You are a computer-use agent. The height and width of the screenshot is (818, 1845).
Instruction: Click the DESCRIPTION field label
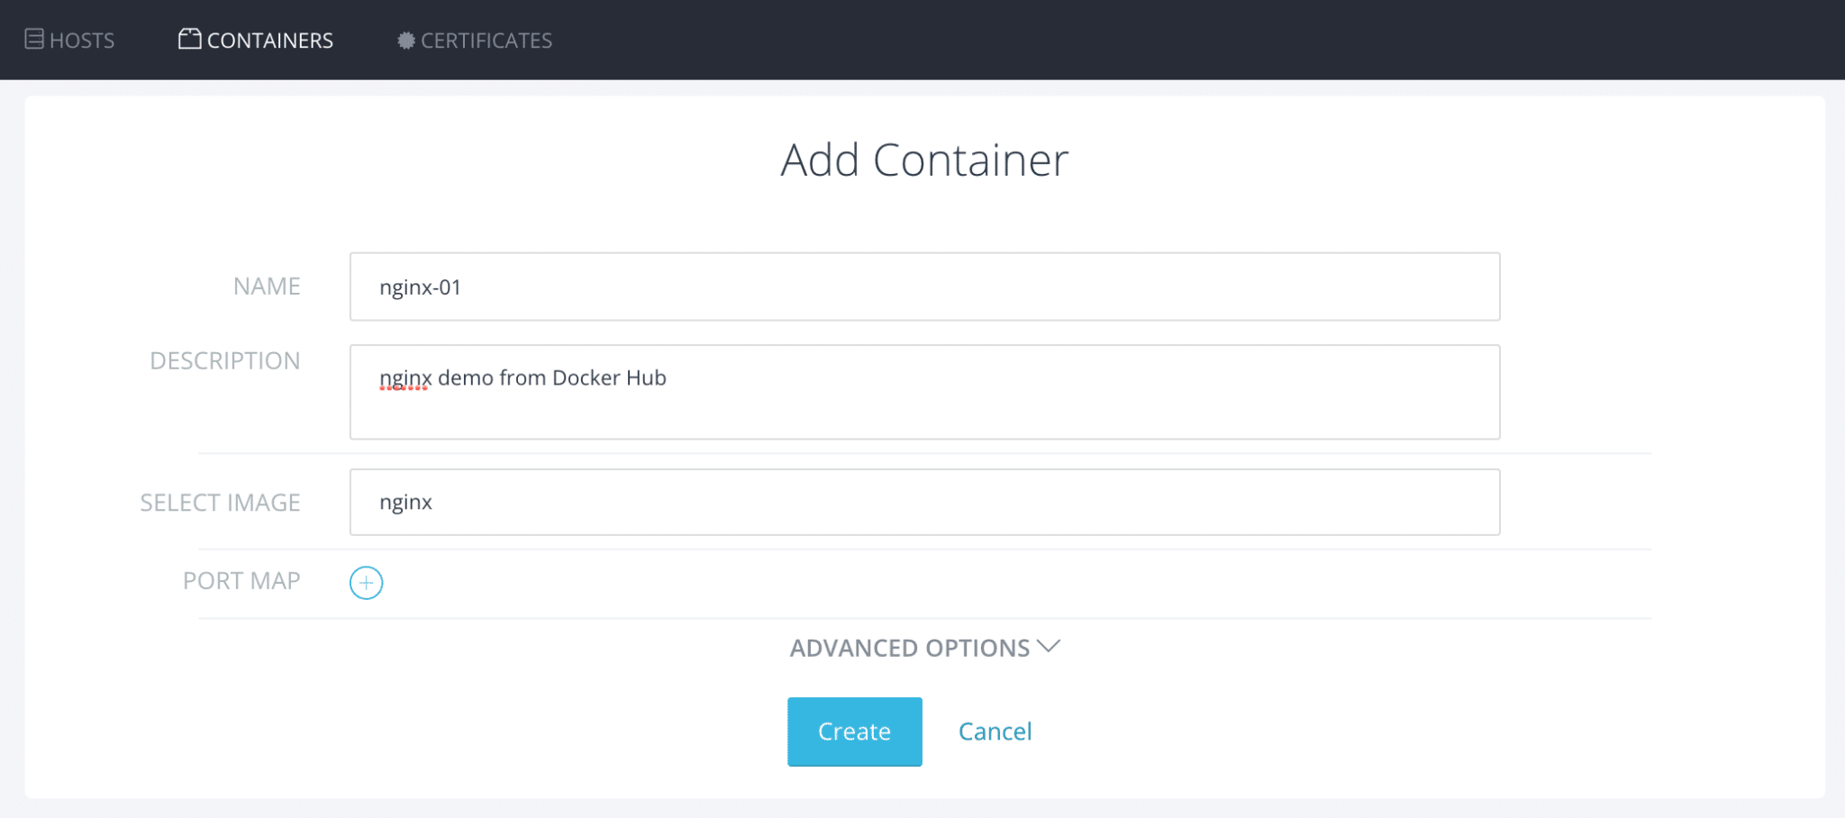pos(224,361)
